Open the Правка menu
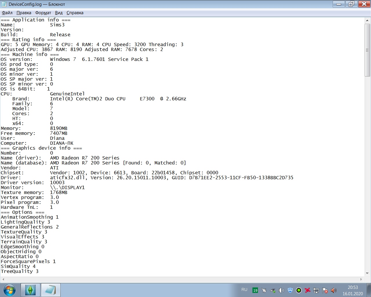371x297 pixels. 24,13
